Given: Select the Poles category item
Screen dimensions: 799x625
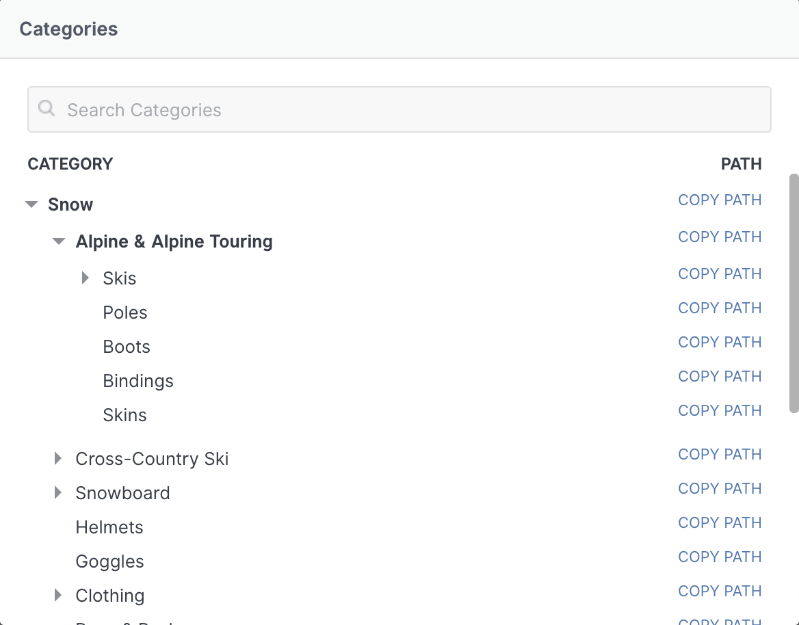Looking at the screenshot, I should coord(125,312).
